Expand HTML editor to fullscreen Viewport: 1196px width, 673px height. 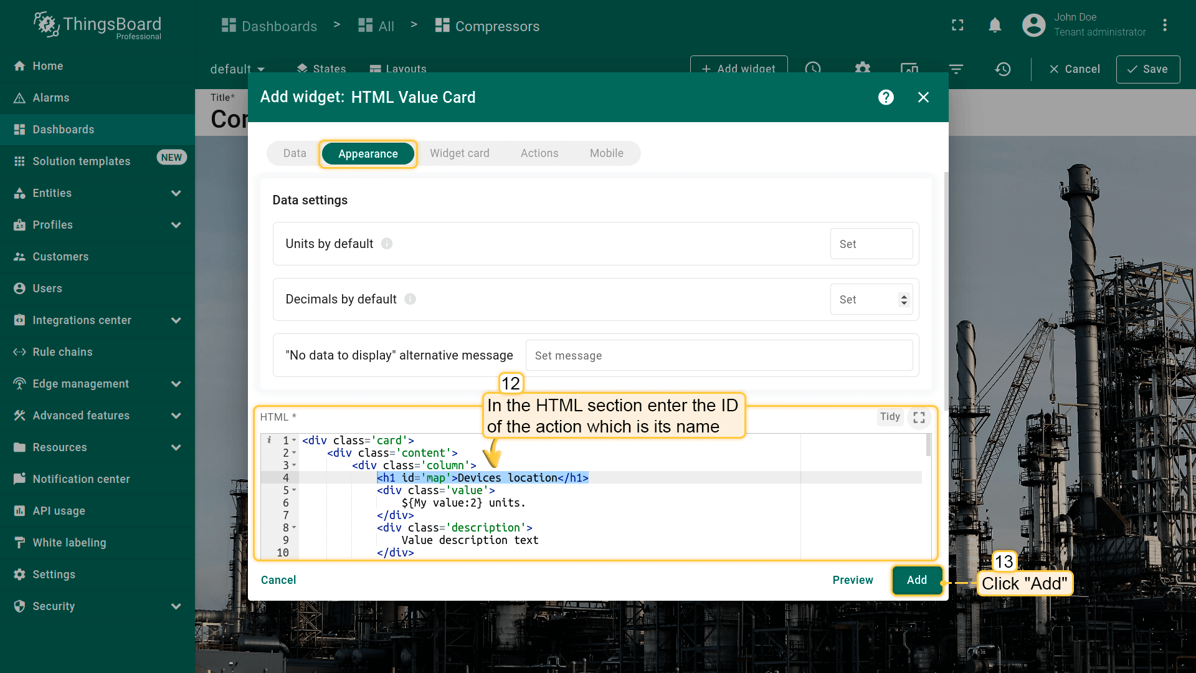point(919,418)
